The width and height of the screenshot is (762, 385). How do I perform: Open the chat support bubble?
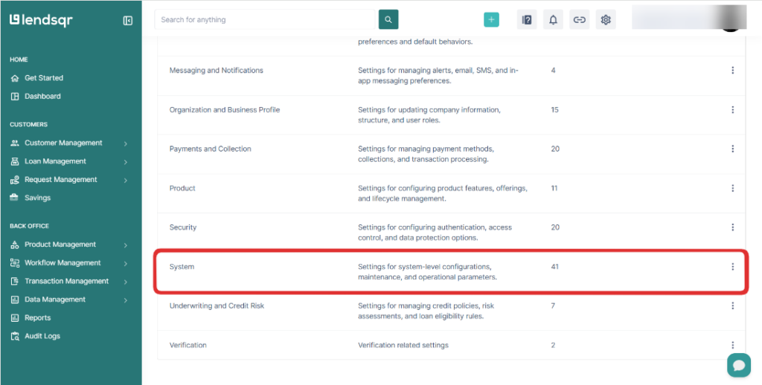click(x=739, y=365)
